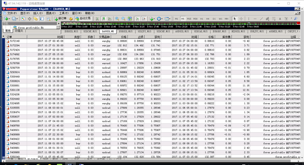The height and width of the screenshot is (165, 304).
Task: Switch chart to bar chart
Action: pyautogui.click(x=97, y=19)
